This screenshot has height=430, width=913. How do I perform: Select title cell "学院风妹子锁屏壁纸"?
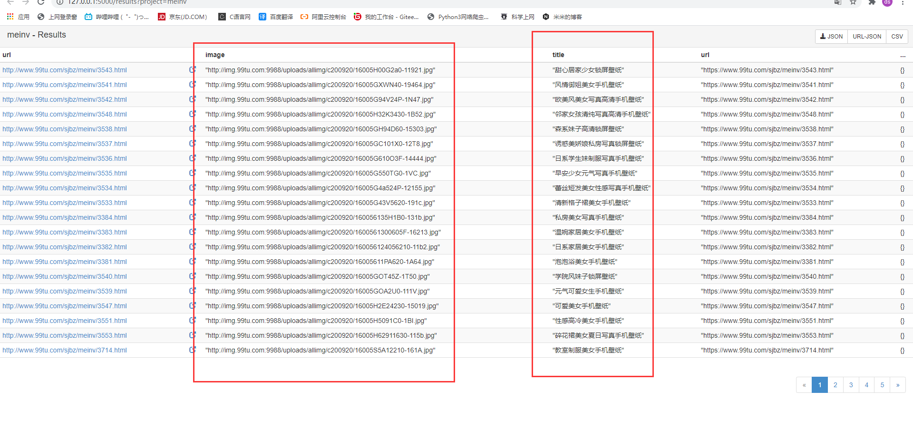point(585,276)
